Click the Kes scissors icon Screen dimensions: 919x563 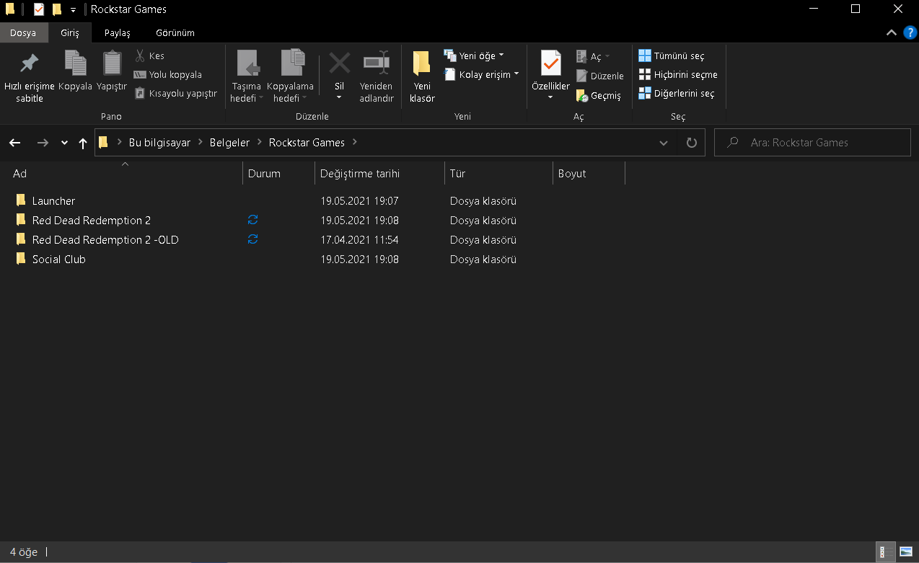pos(140,56)
